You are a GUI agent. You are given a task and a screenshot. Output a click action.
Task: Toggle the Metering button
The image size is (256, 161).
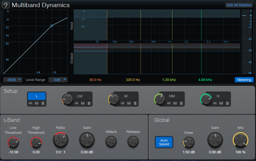pos(244,80)
